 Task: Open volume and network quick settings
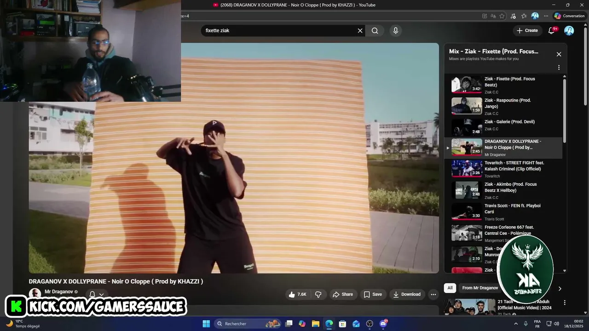point(552,324)
